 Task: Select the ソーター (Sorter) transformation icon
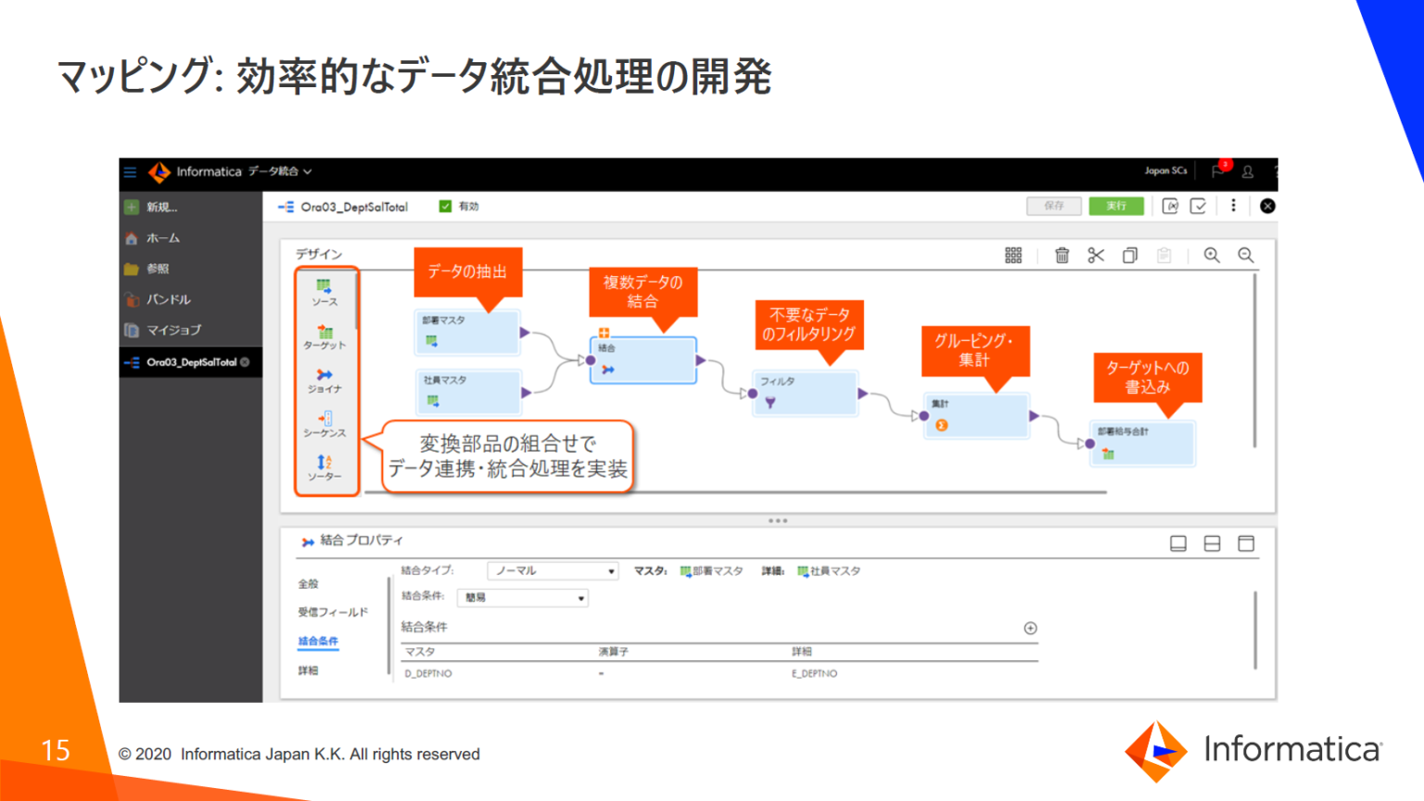point(324,462)
